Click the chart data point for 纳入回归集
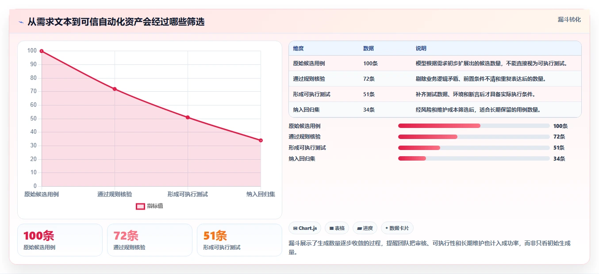 point(261,140)
